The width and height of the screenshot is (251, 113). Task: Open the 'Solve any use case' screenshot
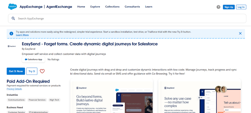tap(200, 96)
